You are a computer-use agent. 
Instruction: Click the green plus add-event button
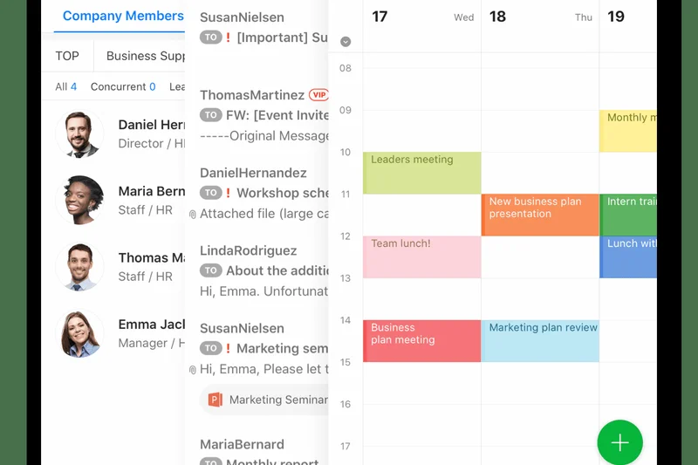pos(619,442)
